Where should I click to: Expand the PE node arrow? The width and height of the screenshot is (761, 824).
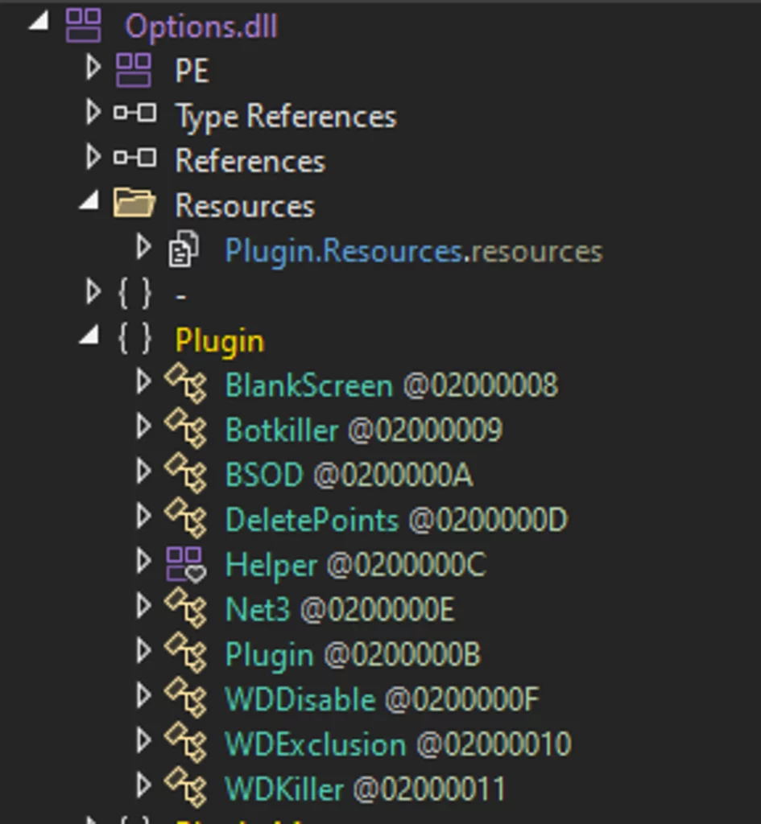[x=93, y=68]
